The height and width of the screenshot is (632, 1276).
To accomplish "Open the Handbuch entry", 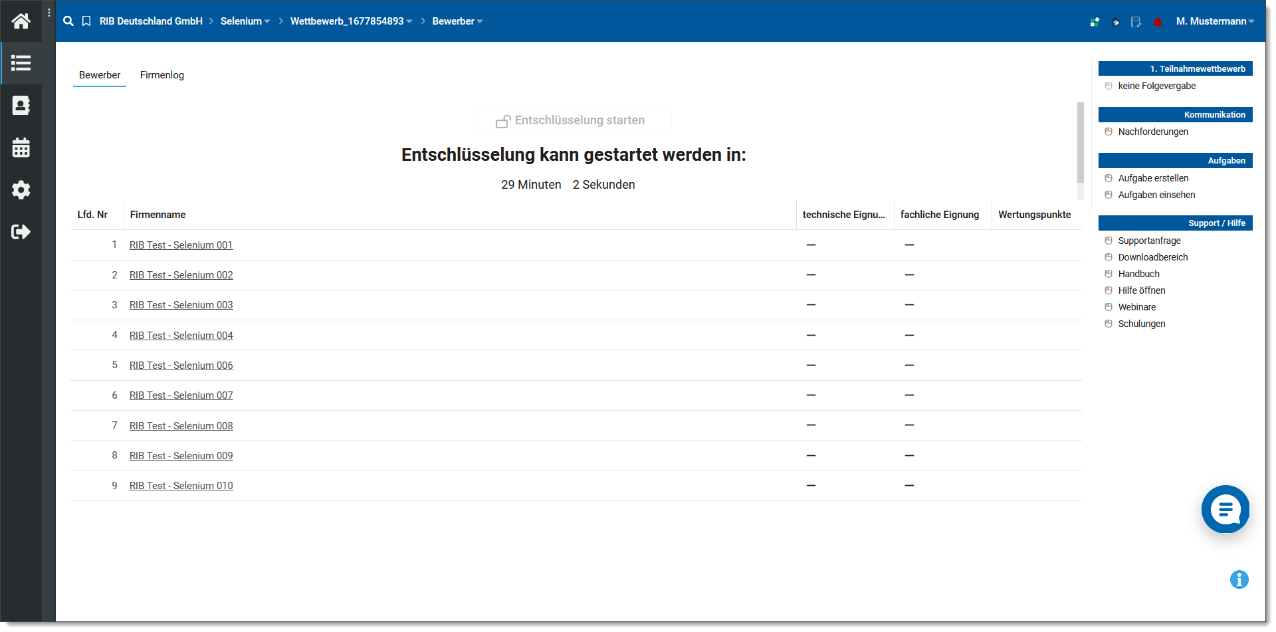I will click(1138, 274).
